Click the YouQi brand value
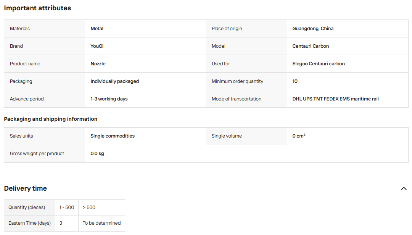 (x=97, y=46)
